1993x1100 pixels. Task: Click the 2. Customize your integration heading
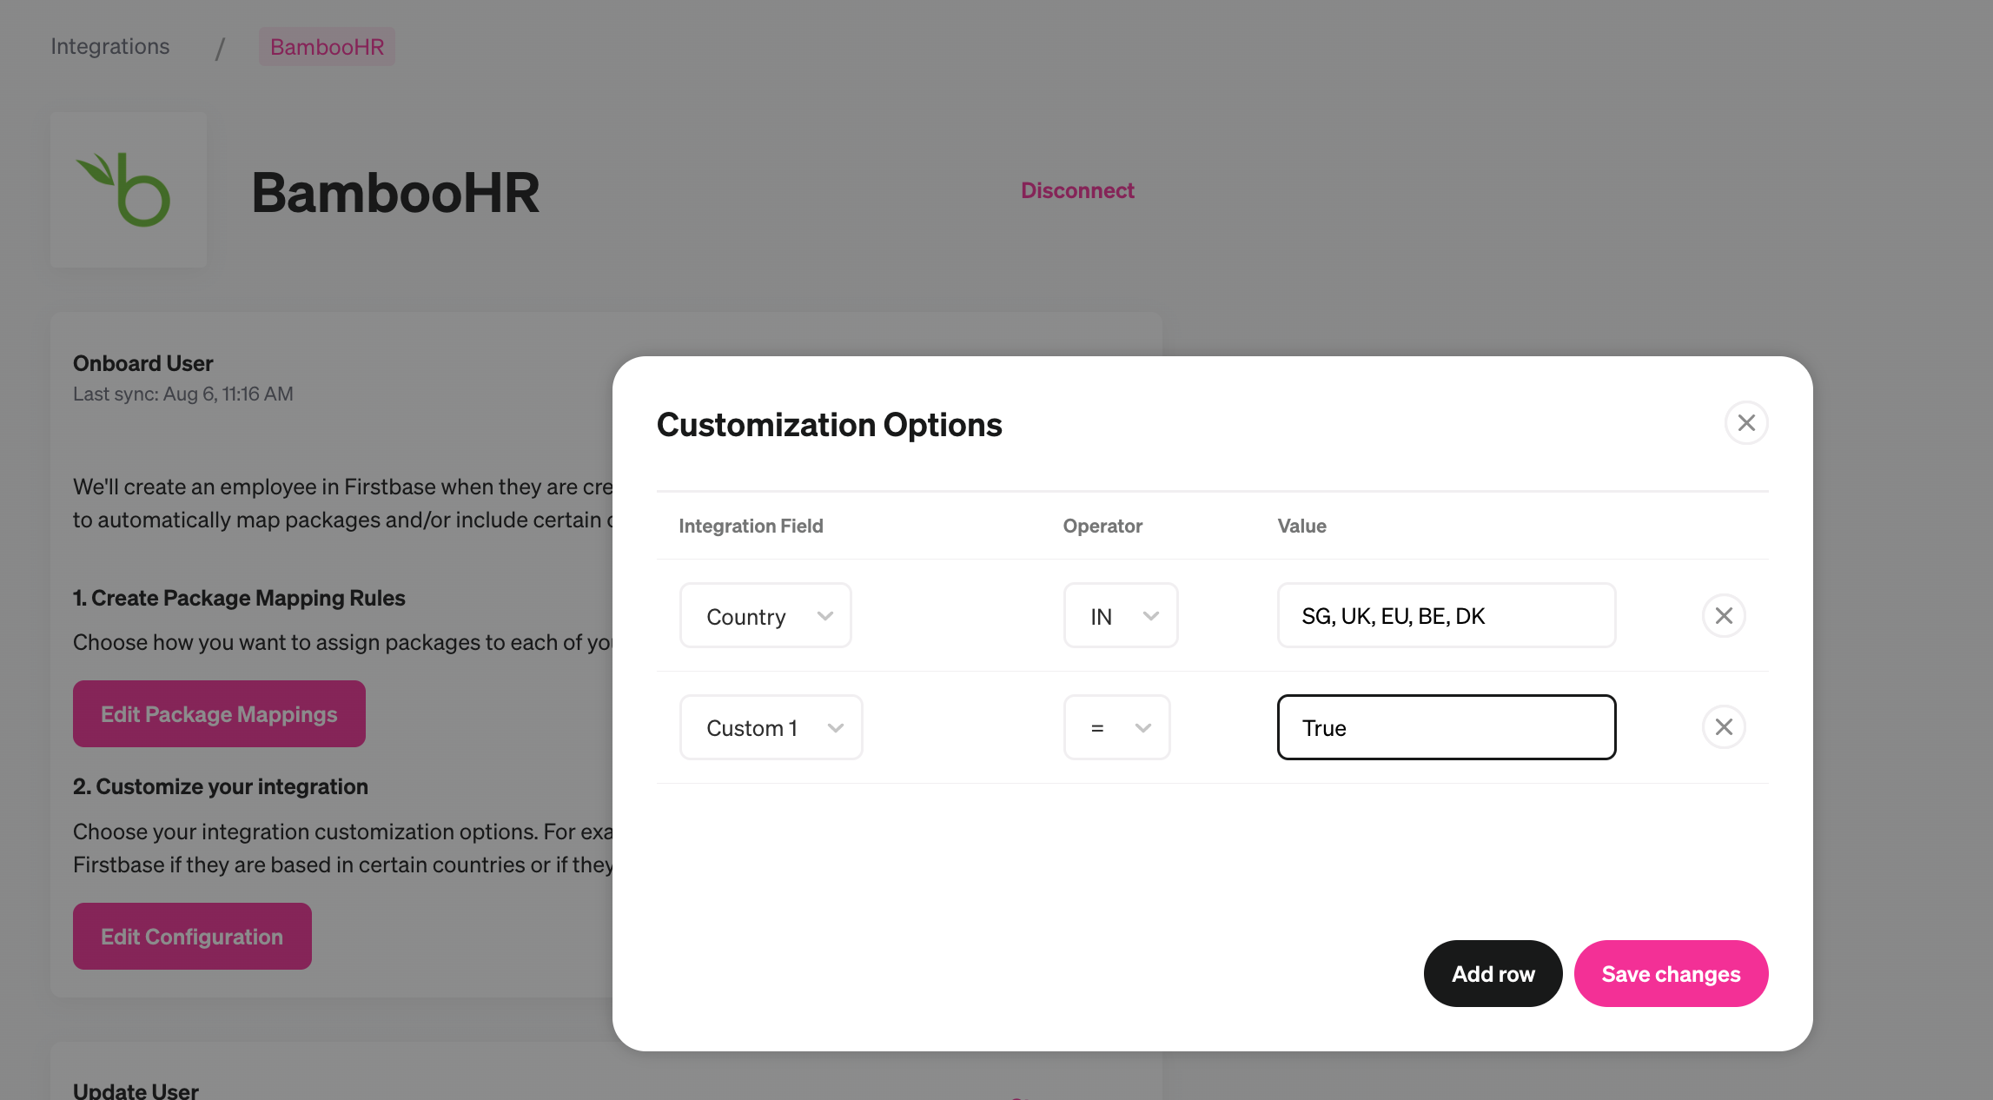221,786
